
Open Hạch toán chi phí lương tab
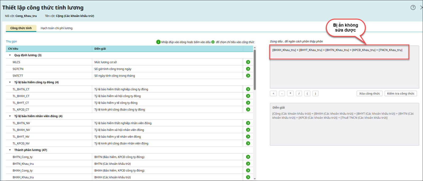pyautogui.click(x=57, y=28)
